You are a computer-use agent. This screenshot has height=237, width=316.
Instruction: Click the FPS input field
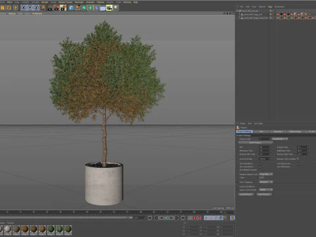265,147
